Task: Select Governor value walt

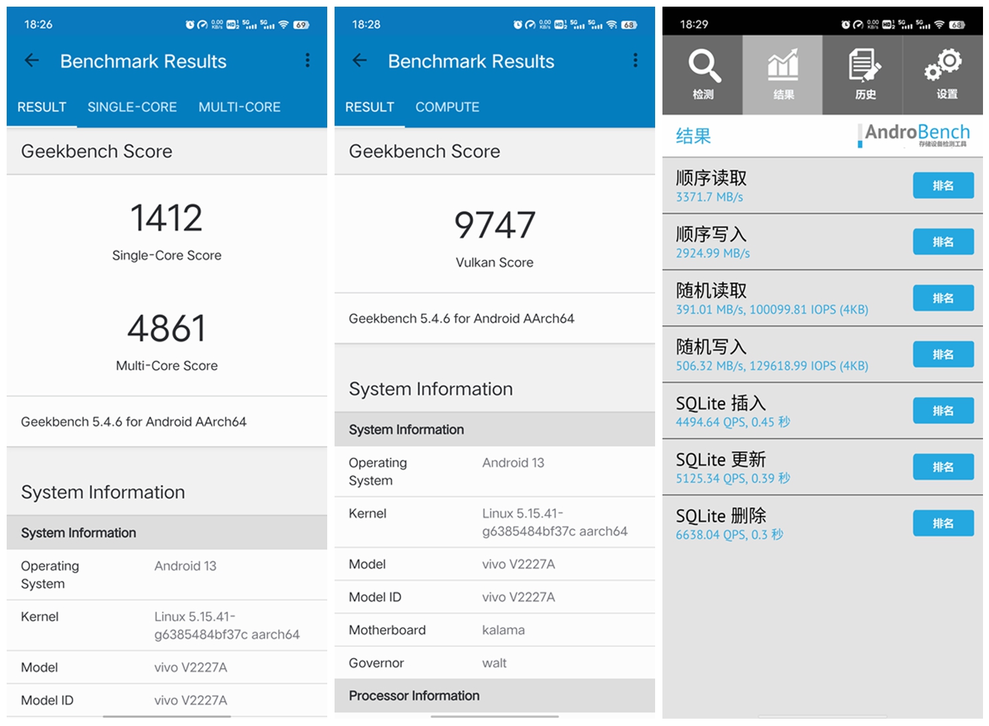Action: coord(494,663)
